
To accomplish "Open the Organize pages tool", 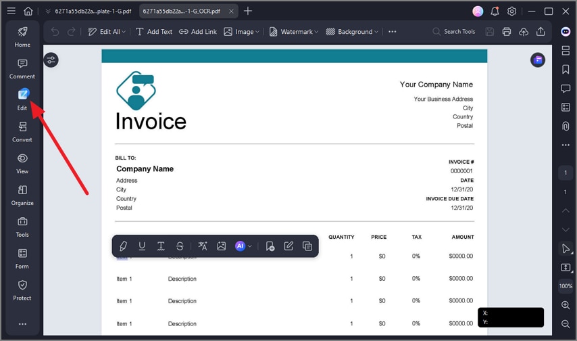I will [x=22, y=196].
